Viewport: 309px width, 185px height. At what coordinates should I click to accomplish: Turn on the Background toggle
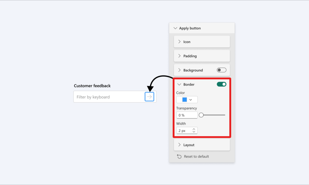click(221, 70)
